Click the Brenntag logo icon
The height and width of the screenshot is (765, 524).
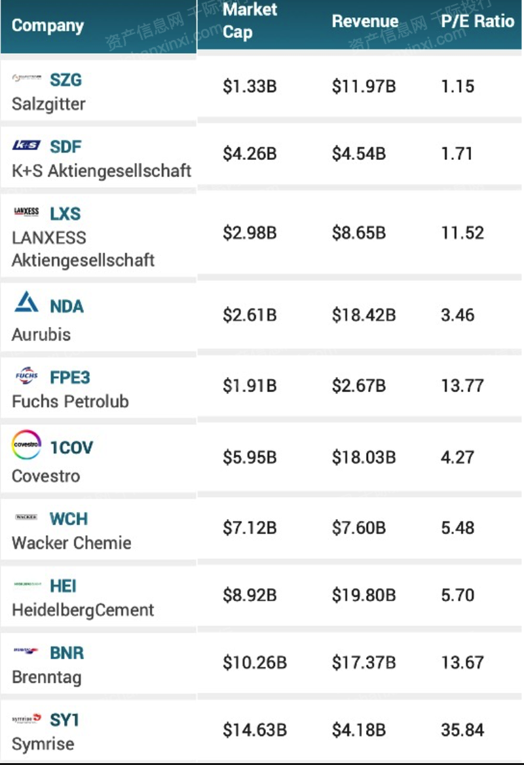coord(27,652)
